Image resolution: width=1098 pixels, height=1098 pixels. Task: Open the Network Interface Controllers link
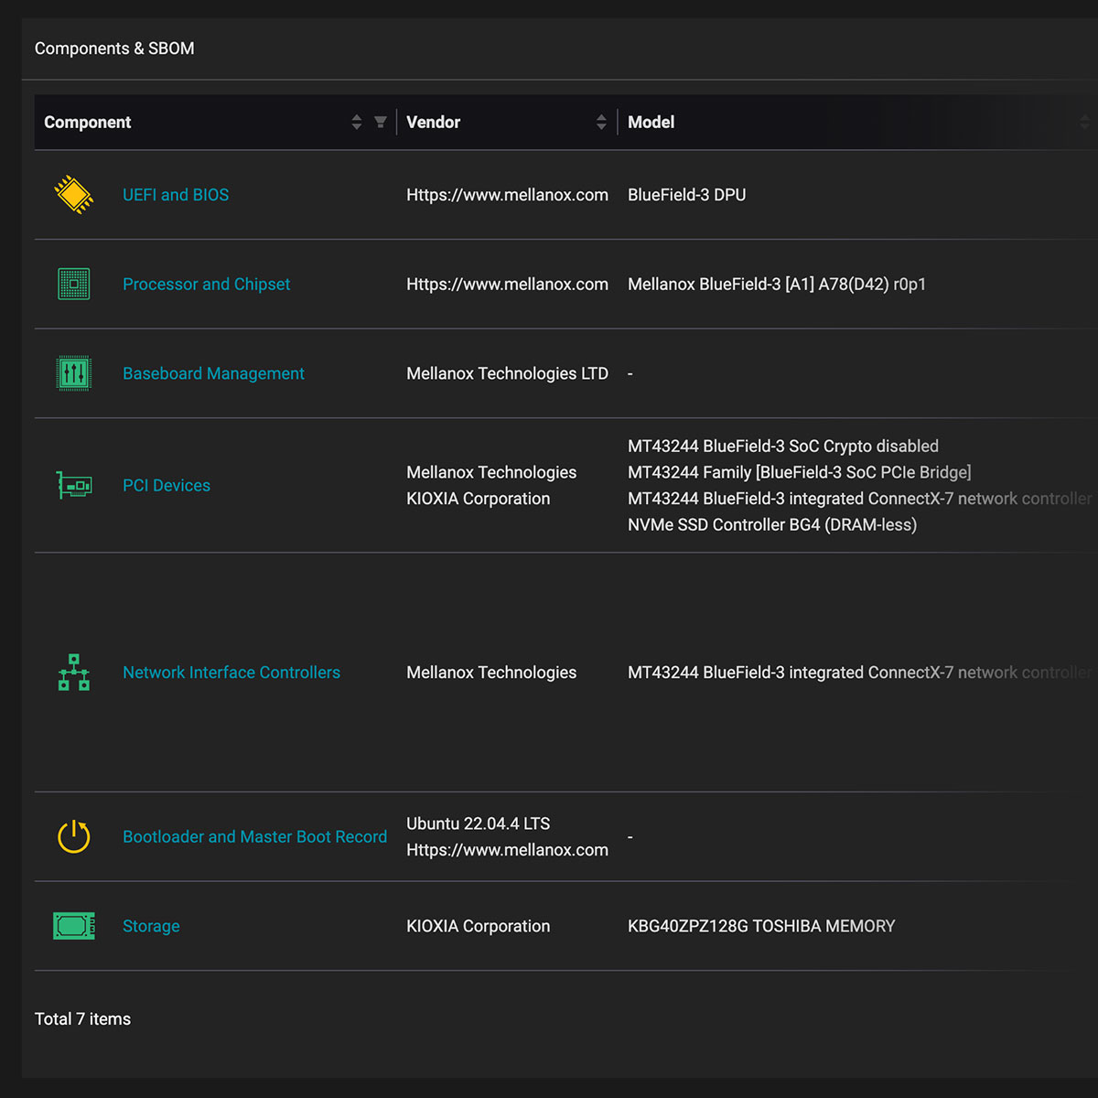[x=231, y=673]
